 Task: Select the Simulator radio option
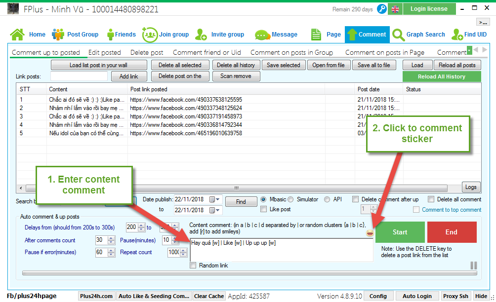(x=290, y=199)
